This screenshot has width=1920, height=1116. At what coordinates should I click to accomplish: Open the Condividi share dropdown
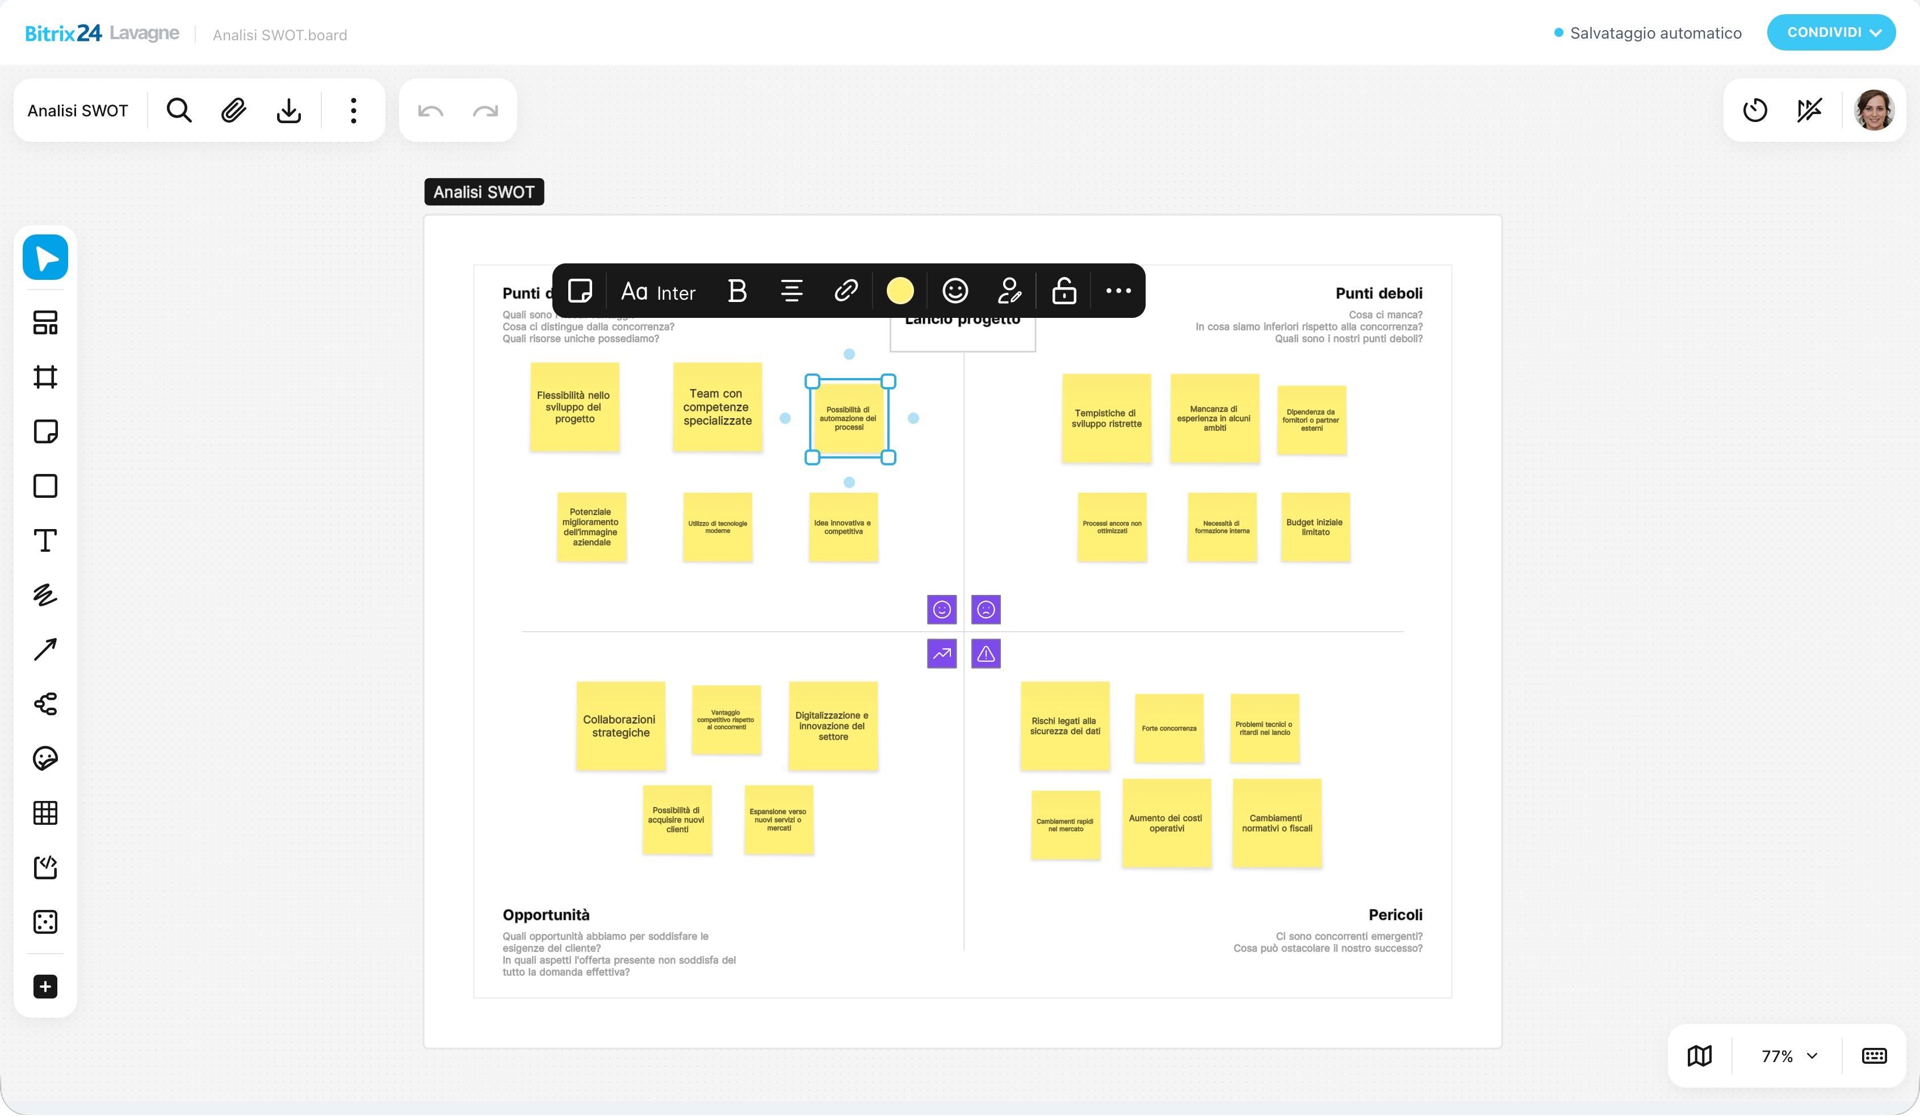(1831, 32)
